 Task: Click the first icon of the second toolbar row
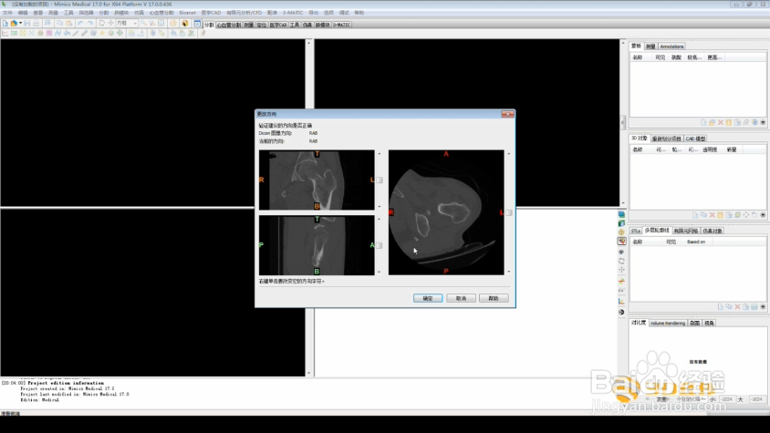coord(5,33)
